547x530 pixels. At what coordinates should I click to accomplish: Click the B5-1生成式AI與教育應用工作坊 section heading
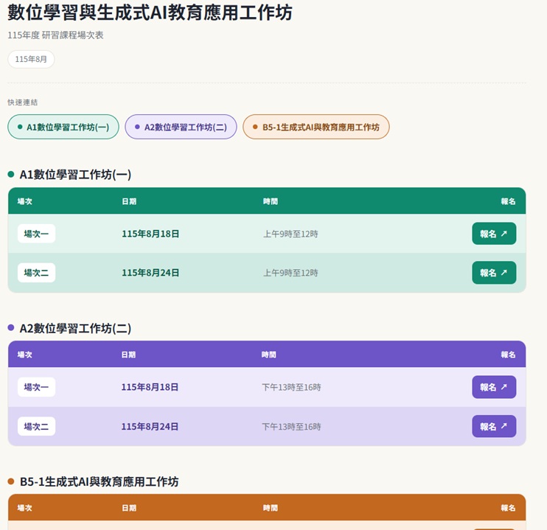pyautogui.click(x=99, y=482)
